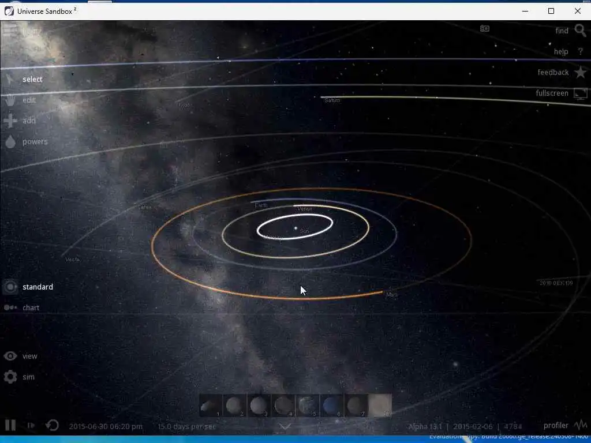Viewport: 591px width, 443px height.
Task: Pick object thumbnail number 8
Action: click(x=380, y=406)
